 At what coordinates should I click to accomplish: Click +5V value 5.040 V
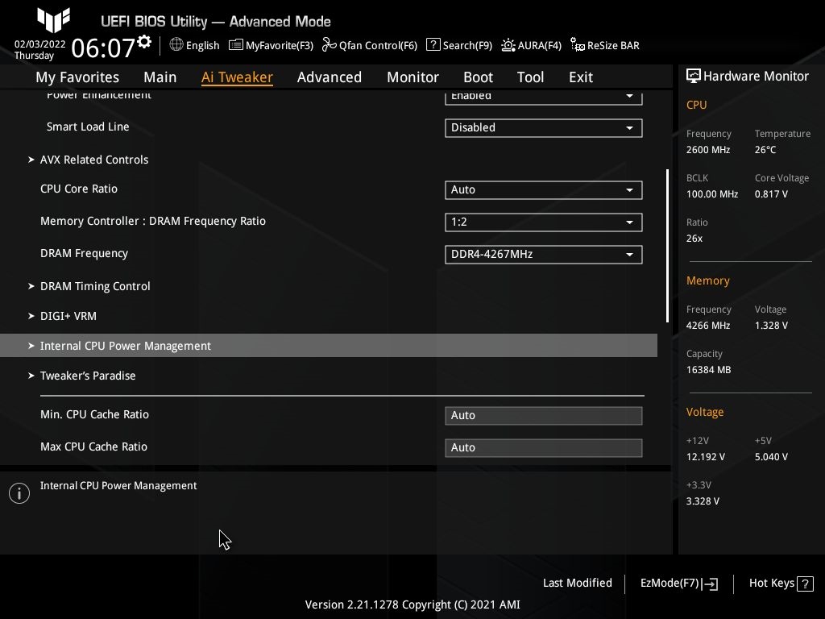(771, 457)
